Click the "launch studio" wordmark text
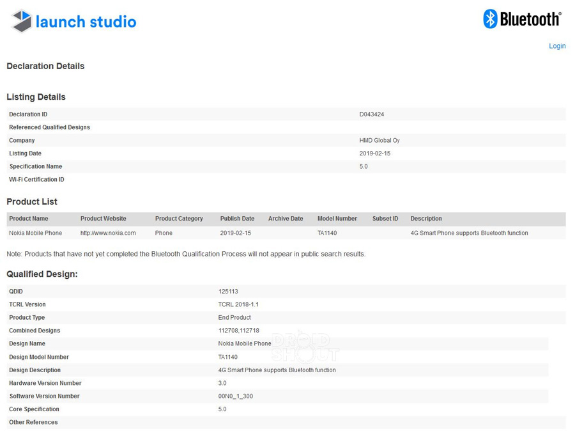The width and height of the screenshot is (575, 431). (x=86, y=22)
